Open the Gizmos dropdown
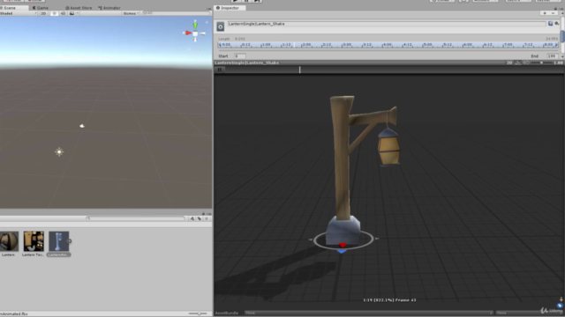The height and width of the screenshot is (317, 565). (x=131, y=13)
